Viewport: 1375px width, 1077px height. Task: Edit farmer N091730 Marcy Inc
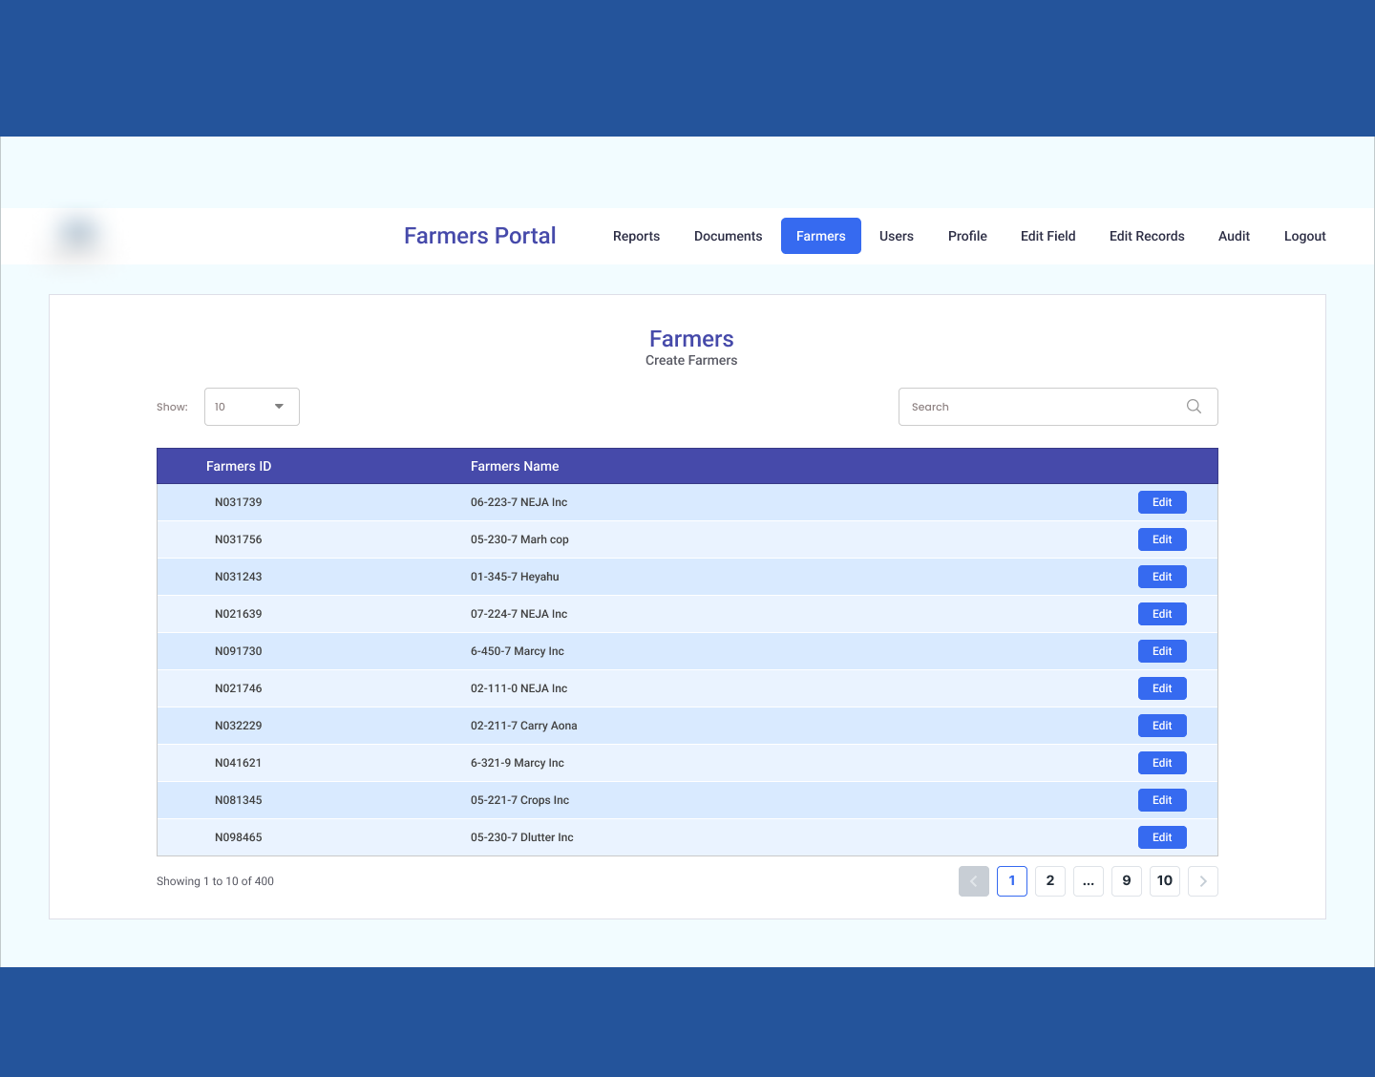coord(1162,651)
